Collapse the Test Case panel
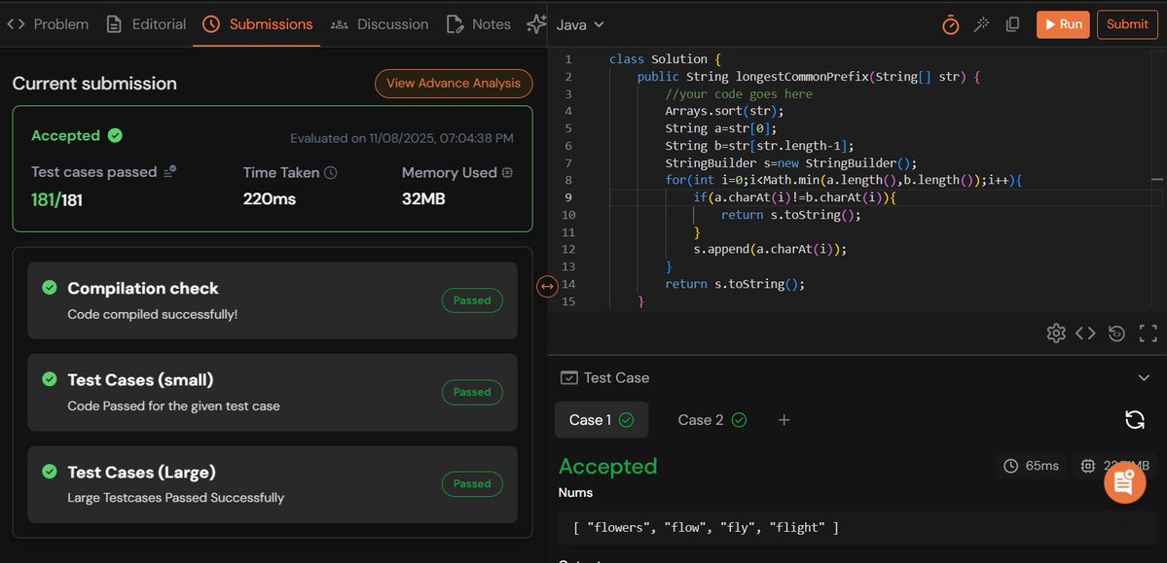Viewport: 1167px width, 563px height. [1143, 377]
